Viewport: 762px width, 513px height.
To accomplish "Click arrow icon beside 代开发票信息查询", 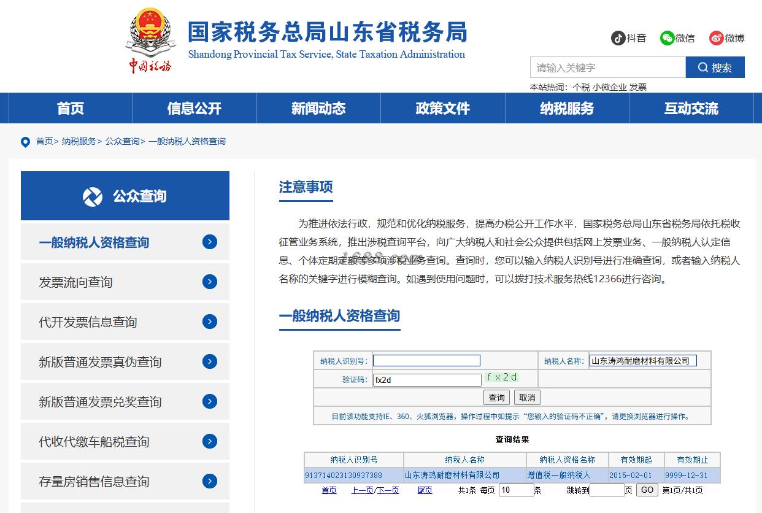I will coord(210,322).
